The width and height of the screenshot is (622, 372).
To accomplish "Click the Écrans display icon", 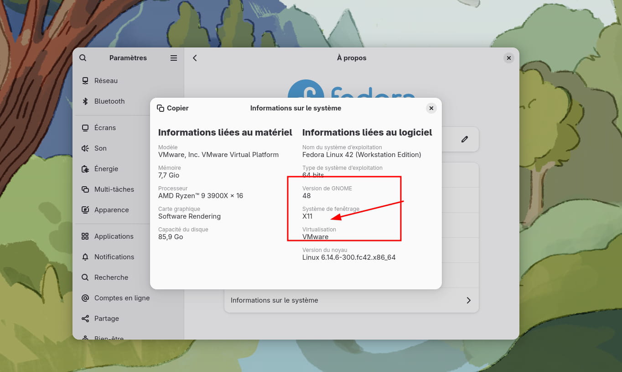I will (x=85, y=128).
